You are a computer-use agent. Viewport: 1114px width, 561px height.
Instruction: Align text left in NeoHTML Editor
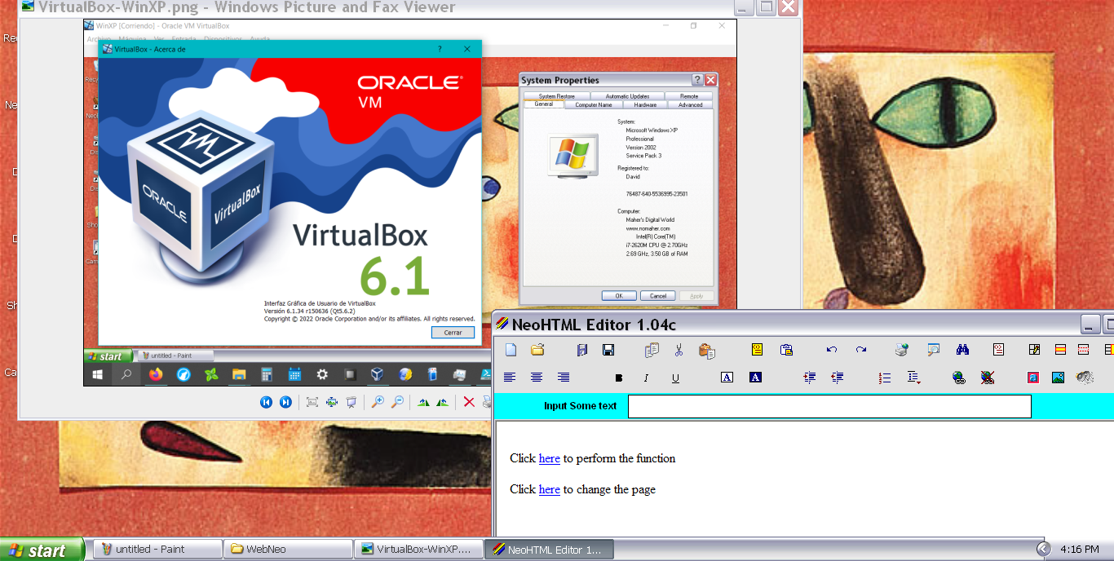click(x=510, y=377)
